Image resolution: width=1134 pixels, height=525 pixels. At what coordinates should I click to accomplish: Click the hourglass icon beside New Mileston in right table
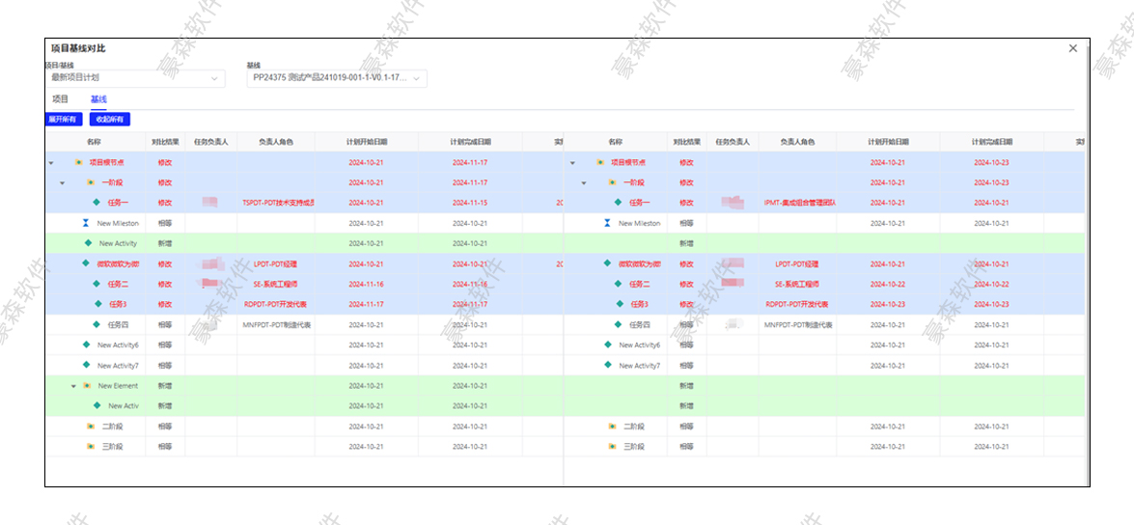point(607,223)
